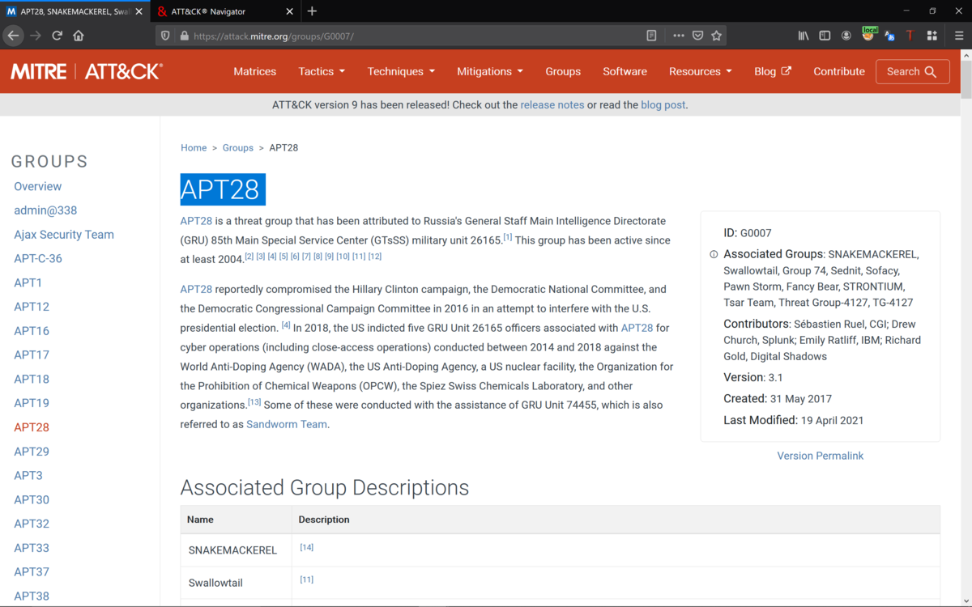Select APT1 in sidebar
This screenshot has height=607, width=972.
[x=28, y=282]
